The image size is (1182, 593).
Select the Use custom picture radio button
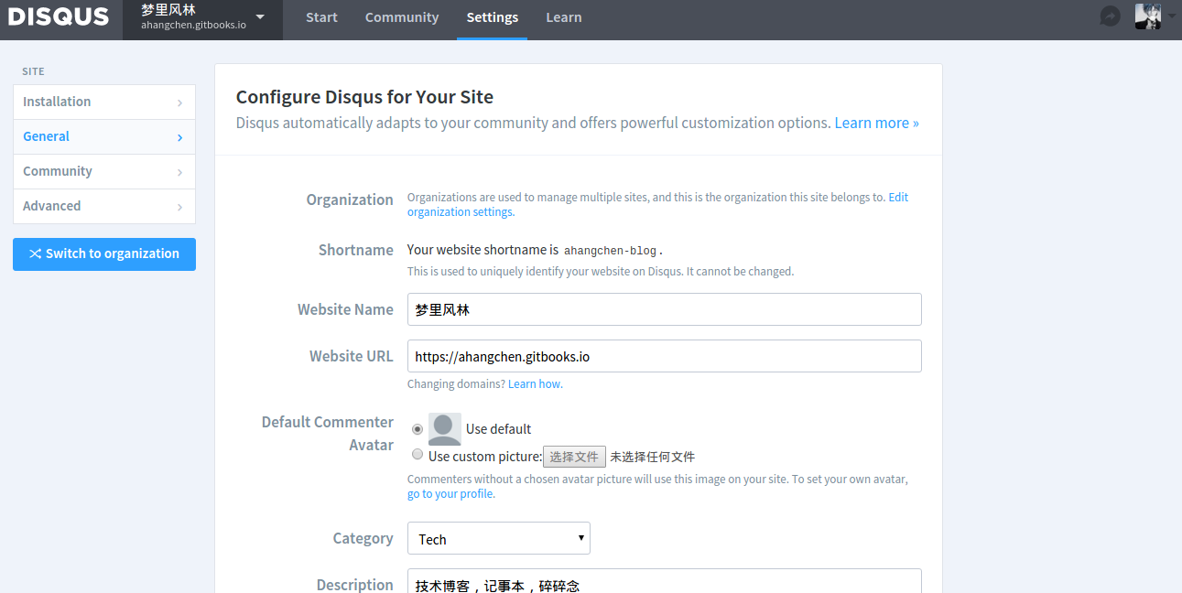coord(417,455)
